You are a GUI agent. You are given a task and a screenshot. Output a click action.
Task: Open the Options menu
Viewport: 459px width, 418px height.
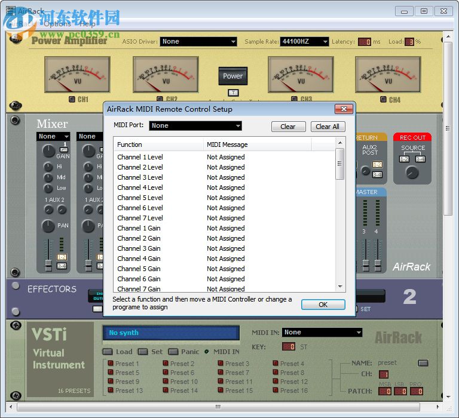[x=57, y=24]
